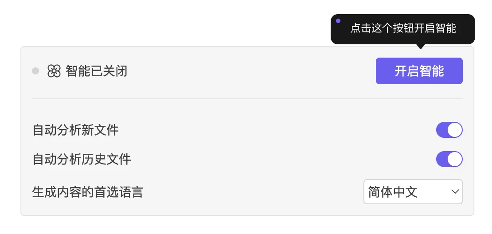492x234 pixels.
Task: Click the black tooltip bubble background
Action: pyautogui.click(x=465, y=37)
